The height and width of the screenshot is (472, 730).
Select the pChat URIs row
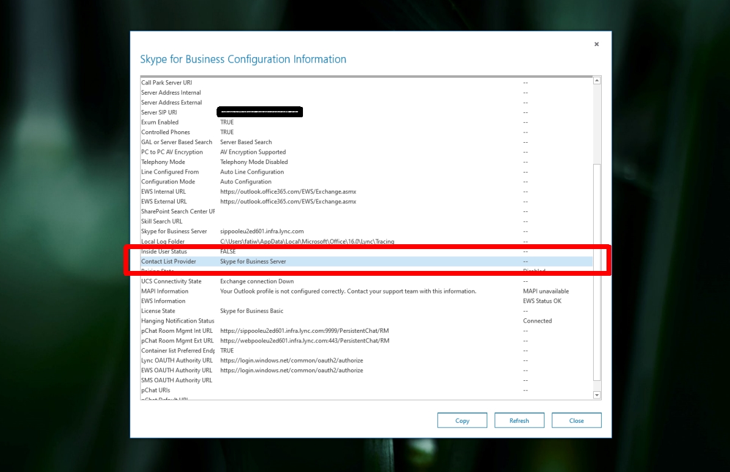(x=367, y=391)
